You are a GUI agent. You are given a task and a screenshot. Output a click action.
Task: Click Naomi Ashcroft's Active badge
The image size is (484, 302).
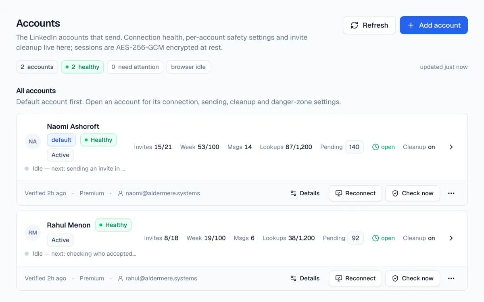pos(60,155)
